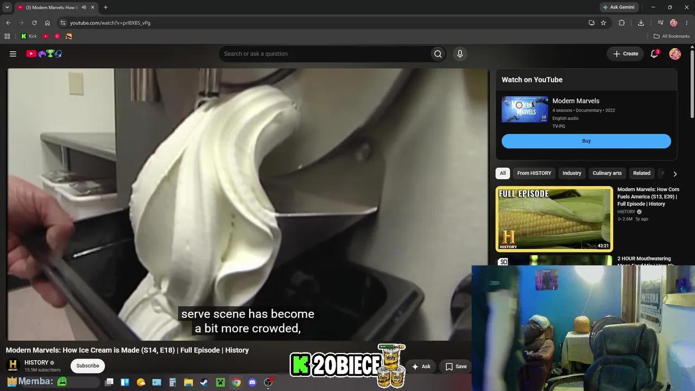The width and height of the screenshot is (695, 391).
Task: Go to YouTube home via the logo
Action: (x=44, y=54)
